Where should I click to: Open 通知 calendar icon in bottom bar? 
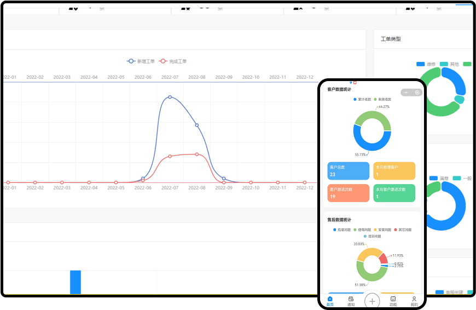point(351,299)
